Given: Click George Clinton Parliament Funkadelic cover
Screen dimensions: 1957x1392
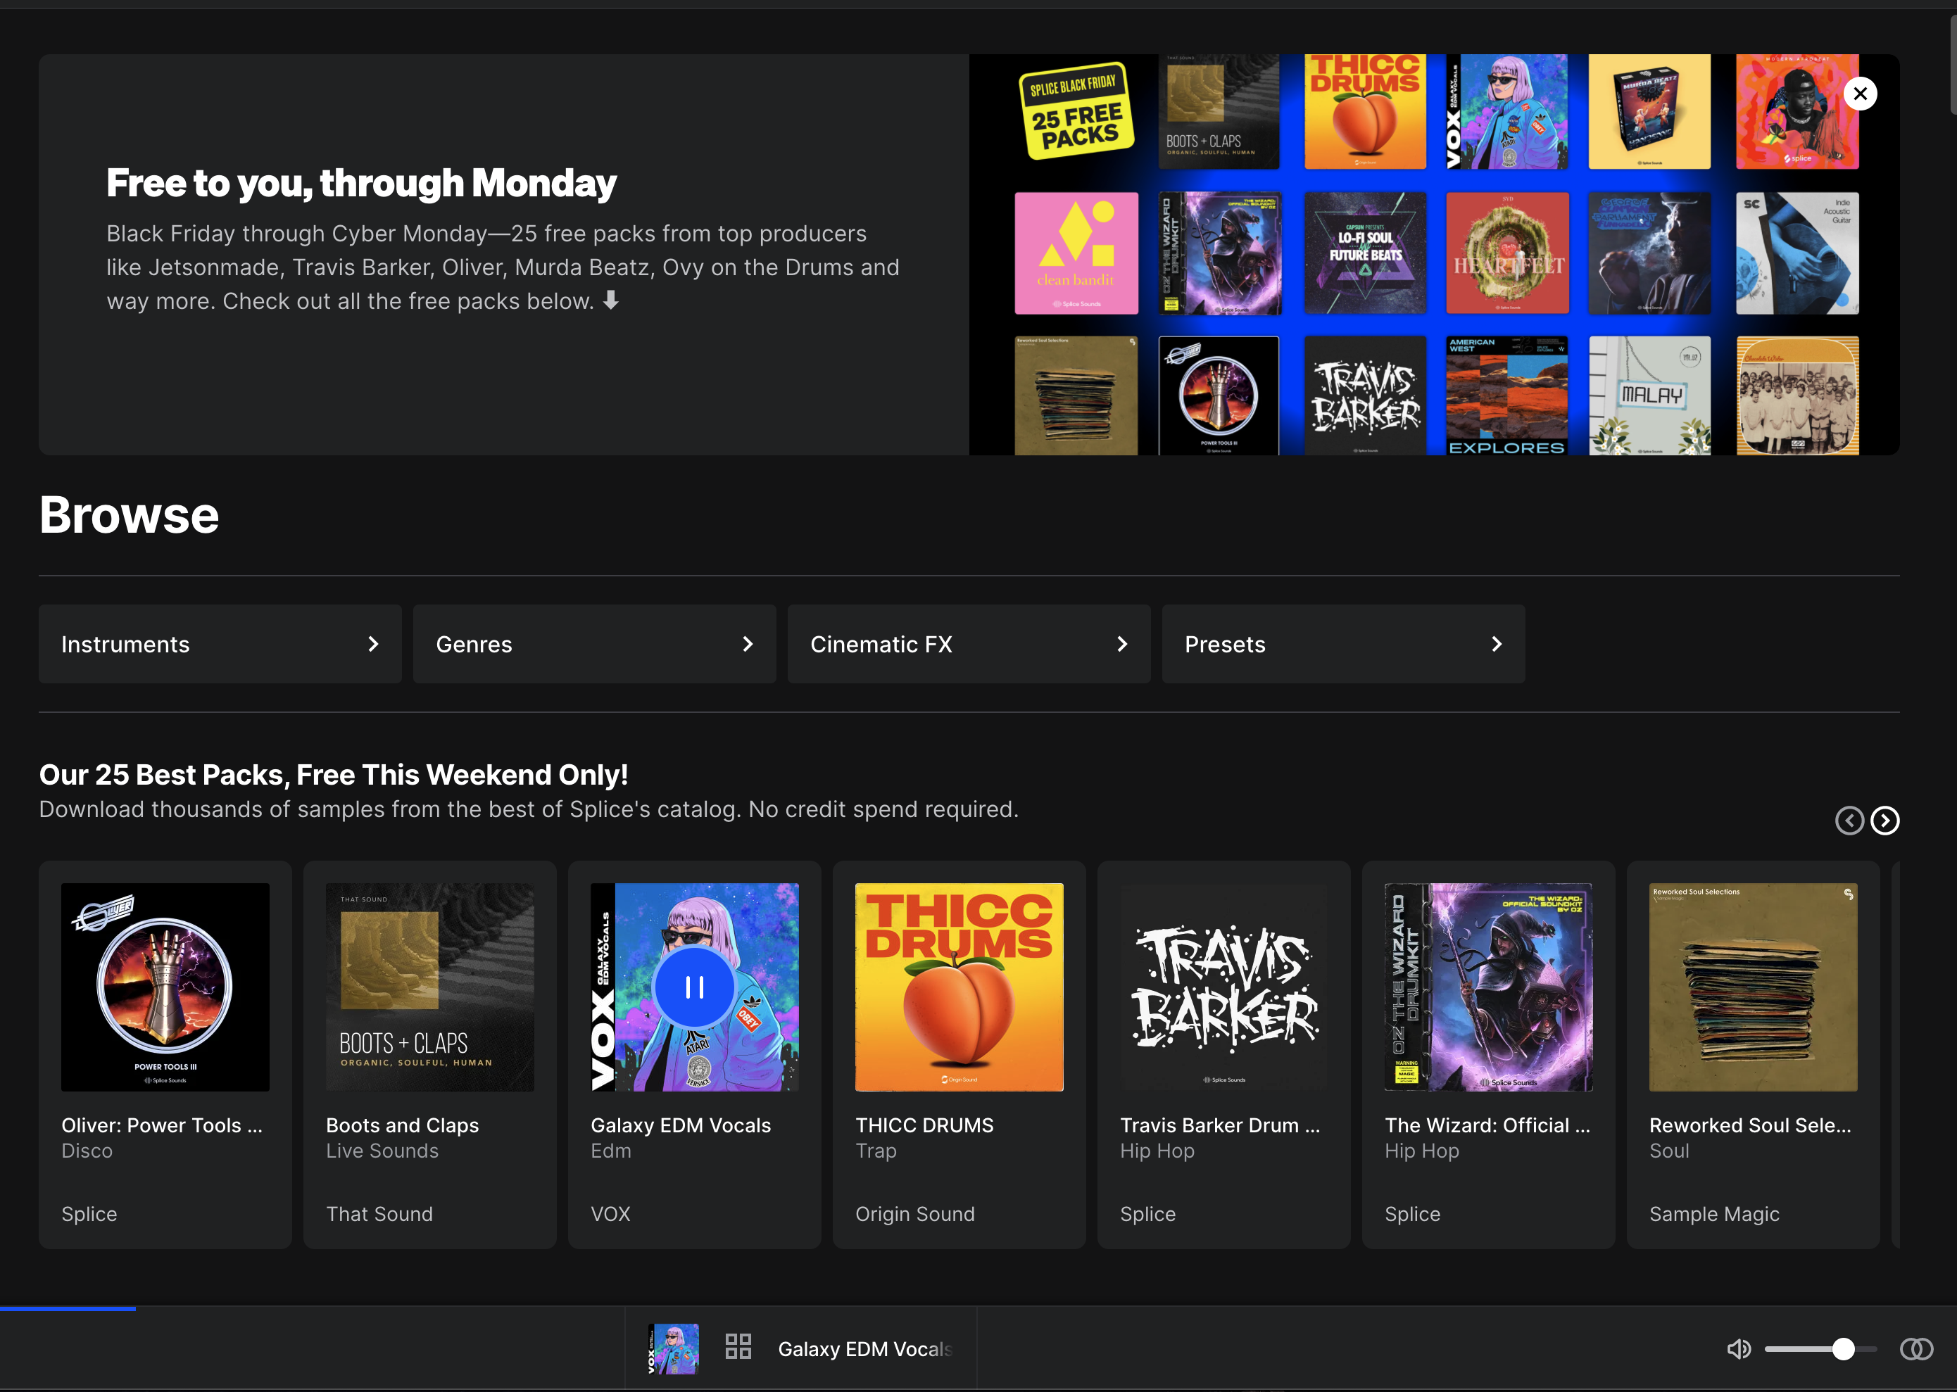Looking at the screenshot, I should (x=1649, y=253).
